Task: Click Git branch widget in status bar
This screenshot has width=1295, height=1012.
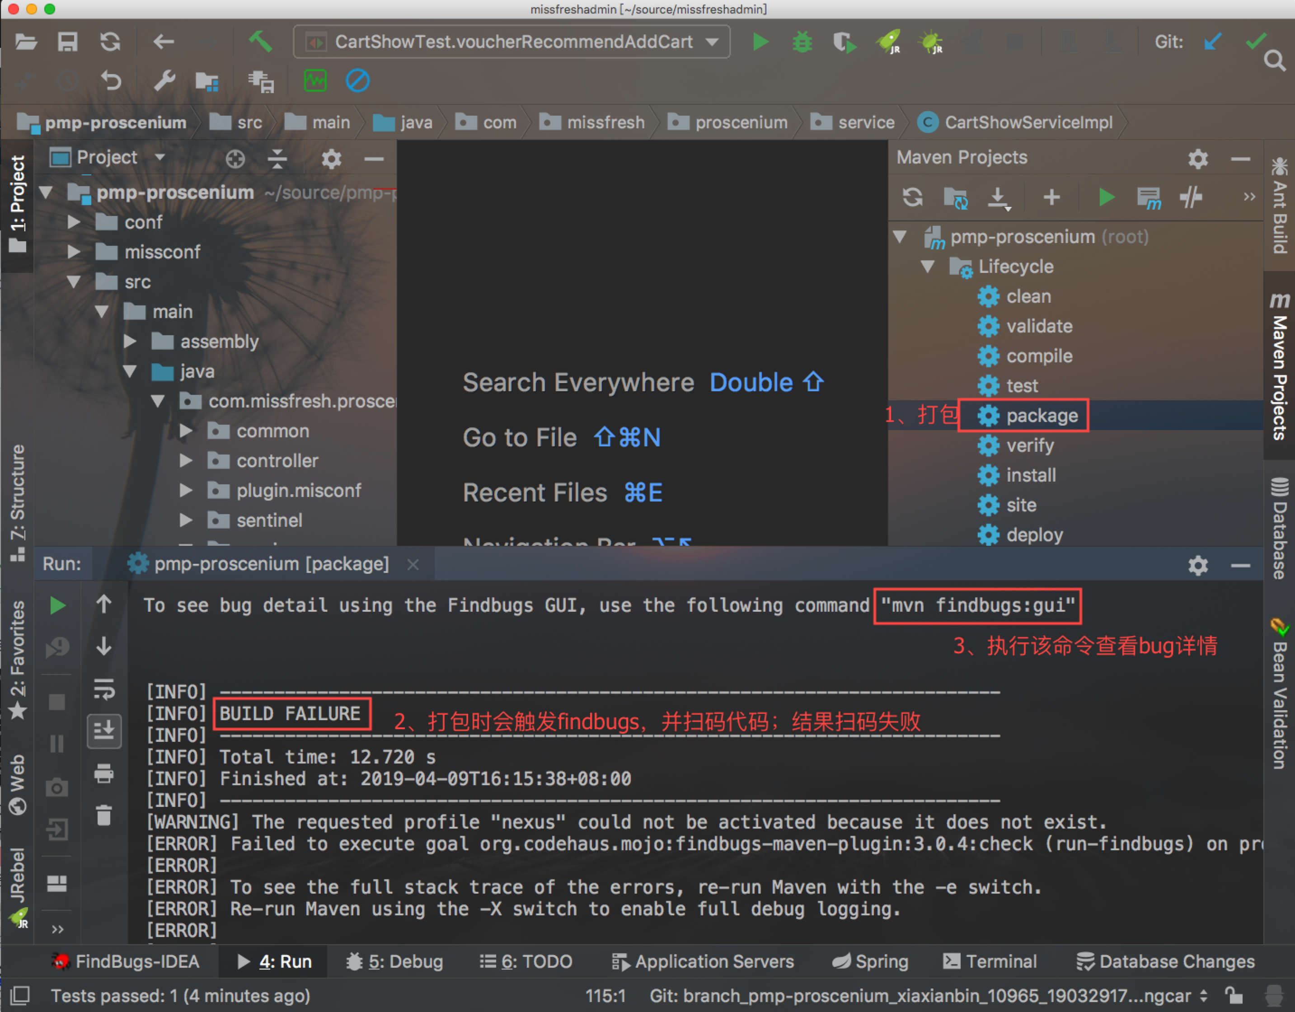Action: (x=928, y=996)
